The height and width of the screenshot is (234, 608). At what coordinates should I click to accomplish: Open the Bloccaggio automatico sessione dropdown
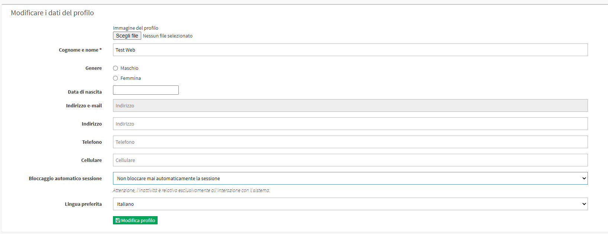350,178
